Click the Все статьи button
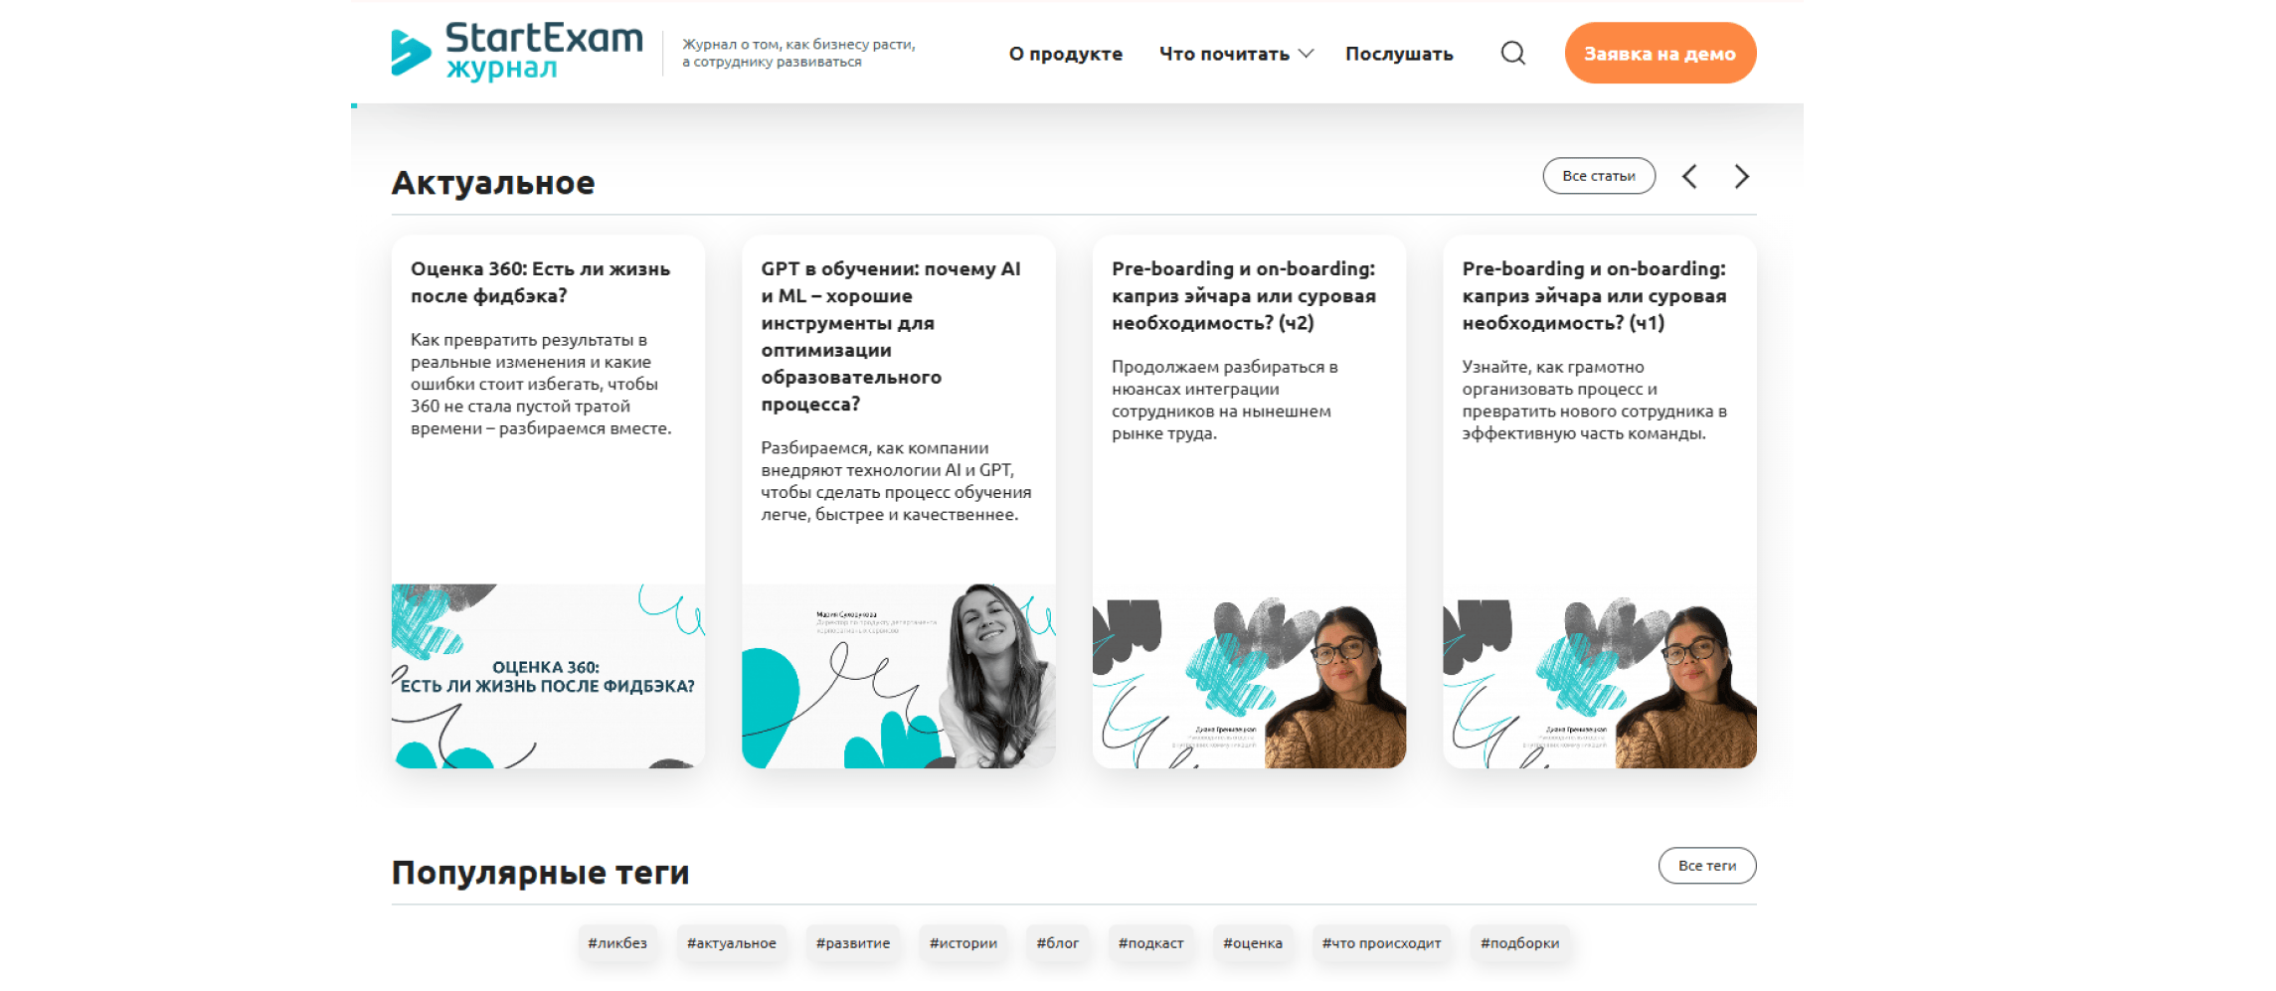Viewport: 2276px width, 991px height. pos(1598,176)
